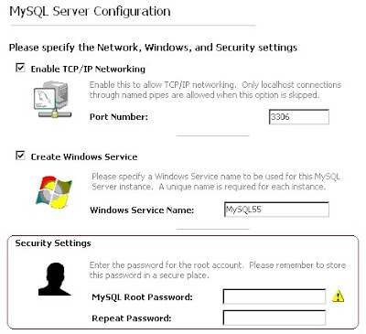
Task: Click the Enable TCP/IP Networking label text
Action: [88, 69]
